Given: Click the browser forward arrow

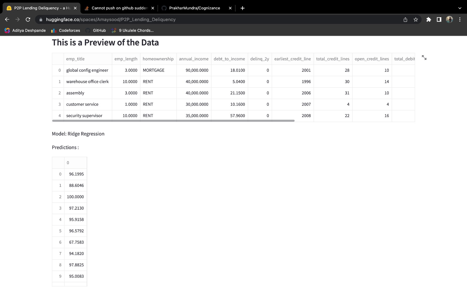Looking at the screenshot, I should (x=18, y=20).
